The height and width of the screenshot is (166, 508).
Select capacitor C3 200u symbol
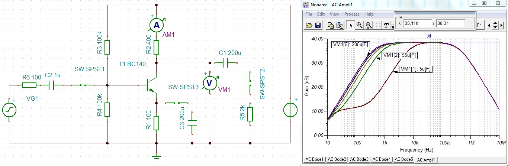point(192,123)
